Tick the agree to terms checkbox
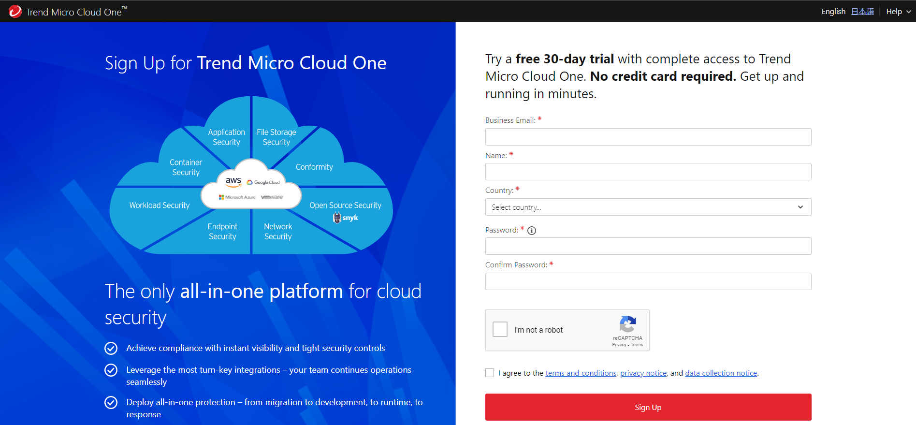This screenshot has width=916, height=425. (490, 373)
